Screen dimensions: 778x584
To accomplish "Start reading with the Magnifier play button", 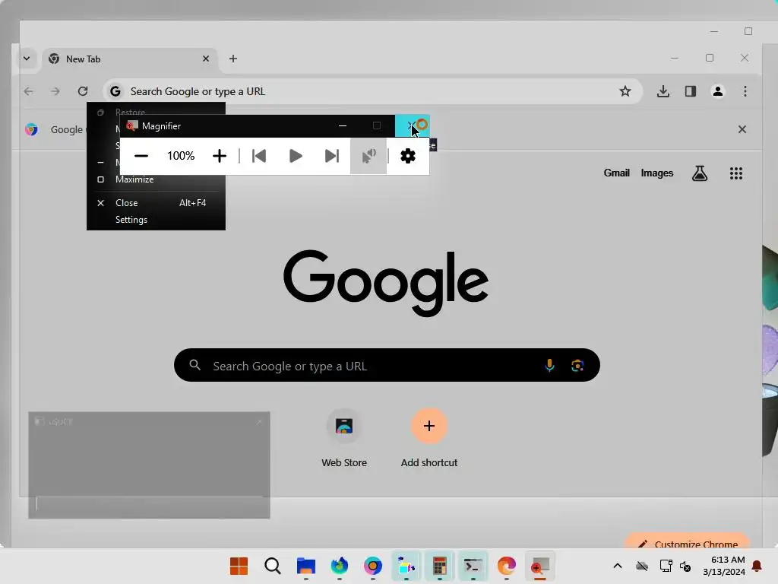I will 296,156.
